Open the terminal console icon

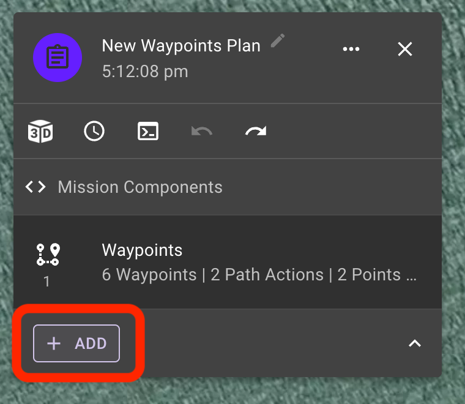tap(148, 131)
